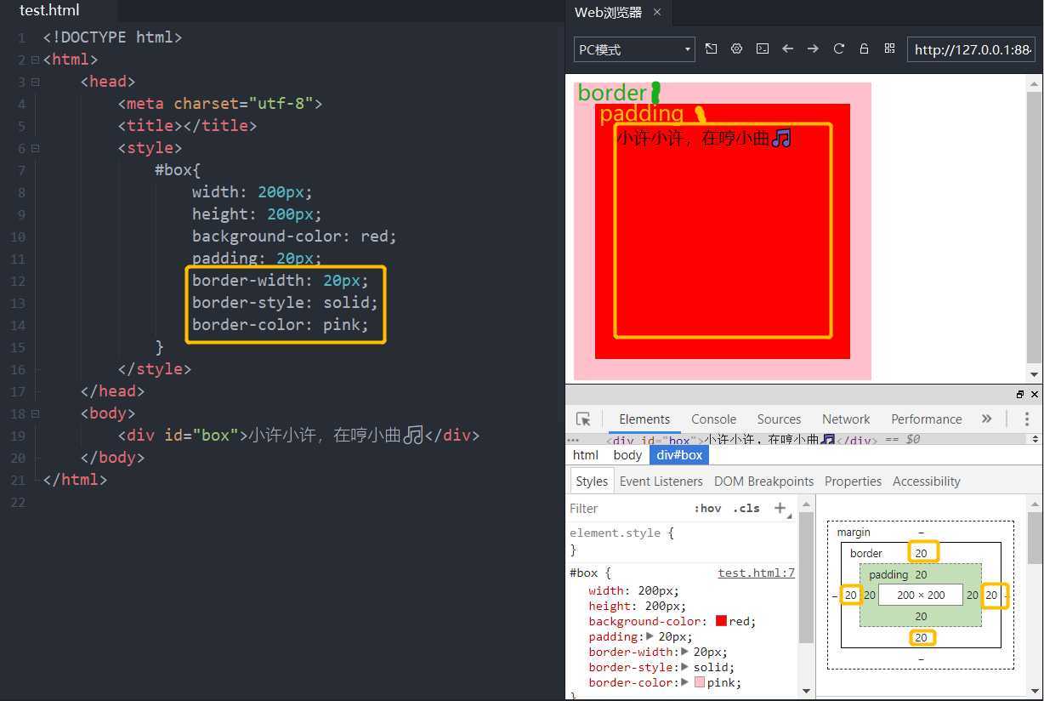This screenshot has height=701, width=1044.
Task: Go back in the Web browser
Action: (788, 49)
